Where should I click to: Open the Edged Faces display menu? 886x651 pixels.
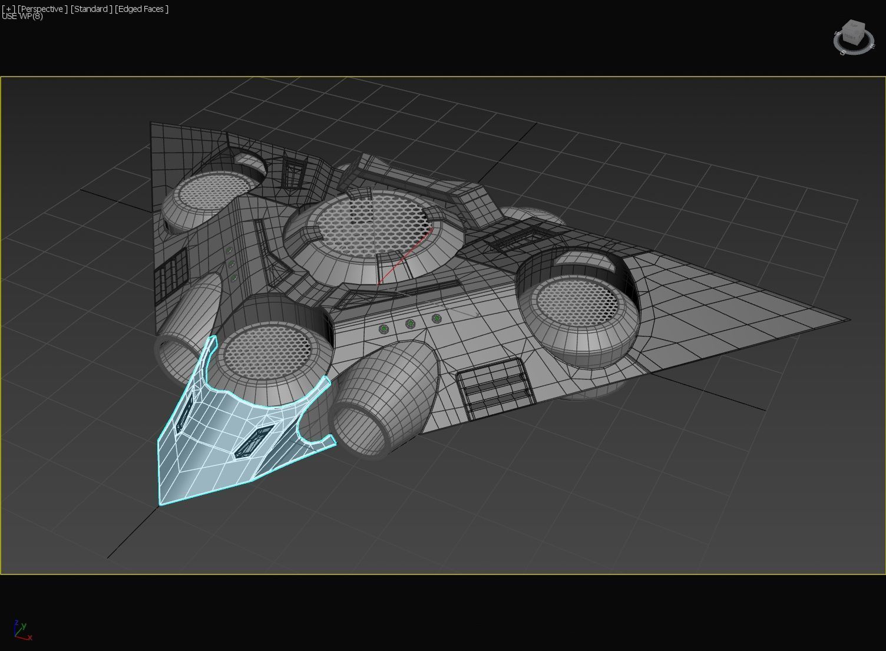(x=141, y=9)
